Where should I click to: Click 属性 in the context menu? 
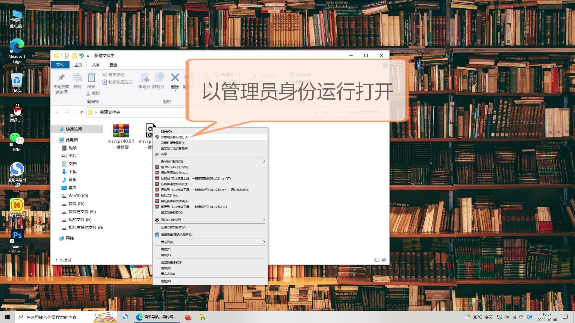[166, 281]
